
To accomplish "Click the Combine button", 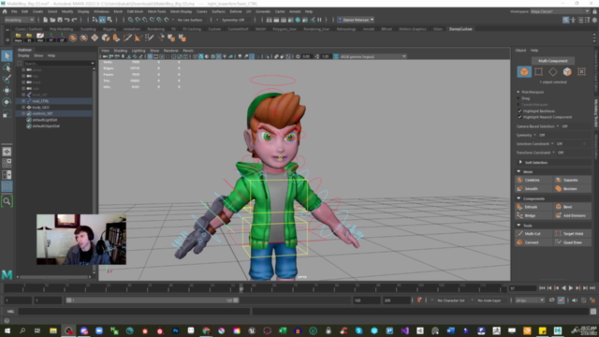I will pos(533,180).
